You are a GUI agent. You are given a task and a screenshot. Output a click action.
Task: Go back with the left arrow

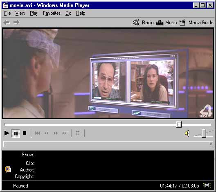(7, 23)
